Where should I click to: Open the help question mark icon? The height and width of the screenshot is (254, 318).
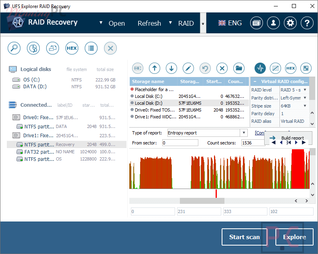(307, 23)
